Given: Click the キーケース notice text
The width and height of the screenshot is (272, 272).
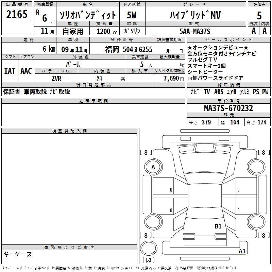Looking at the screenshot, I should pyautogui.click(x=18, y=254).
